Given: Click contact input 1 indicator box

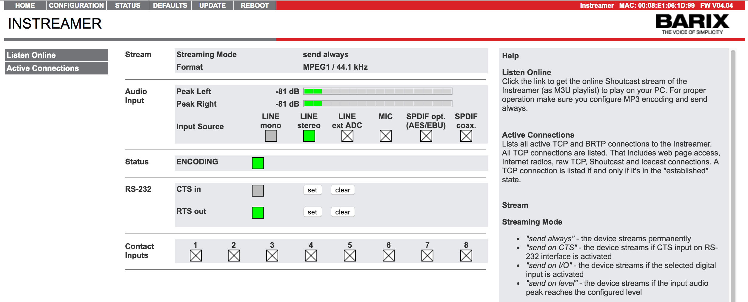Looking at the screenshot, I should pos(196,256).
